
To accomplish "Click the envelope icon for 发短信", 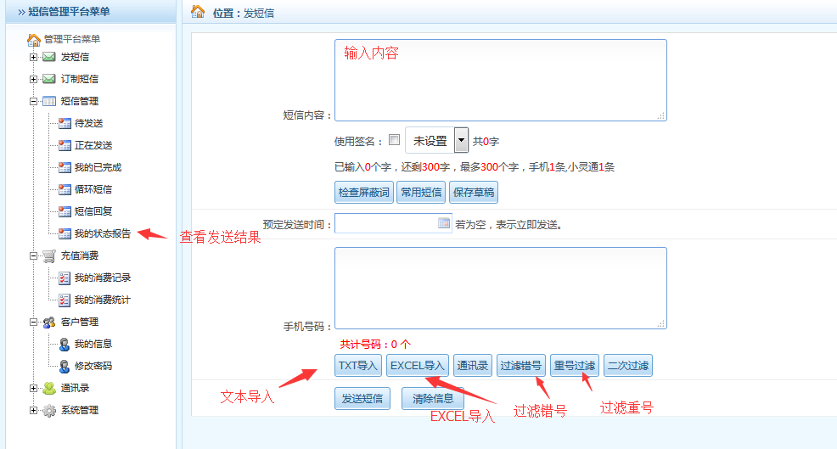I will [49, 57].
